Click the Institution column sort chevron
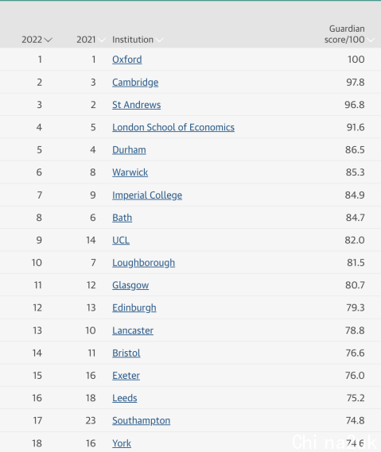 (159, 40)
